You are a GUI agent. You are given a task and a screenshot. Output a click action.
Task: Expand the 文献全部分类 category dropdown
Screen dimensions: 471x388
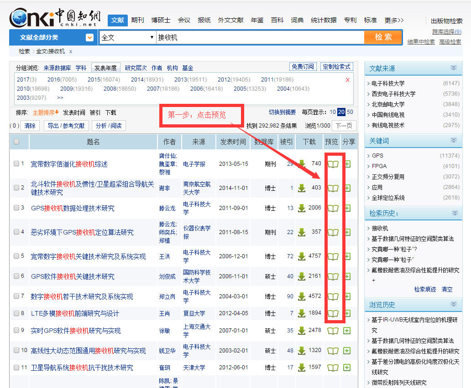point(89,37)
